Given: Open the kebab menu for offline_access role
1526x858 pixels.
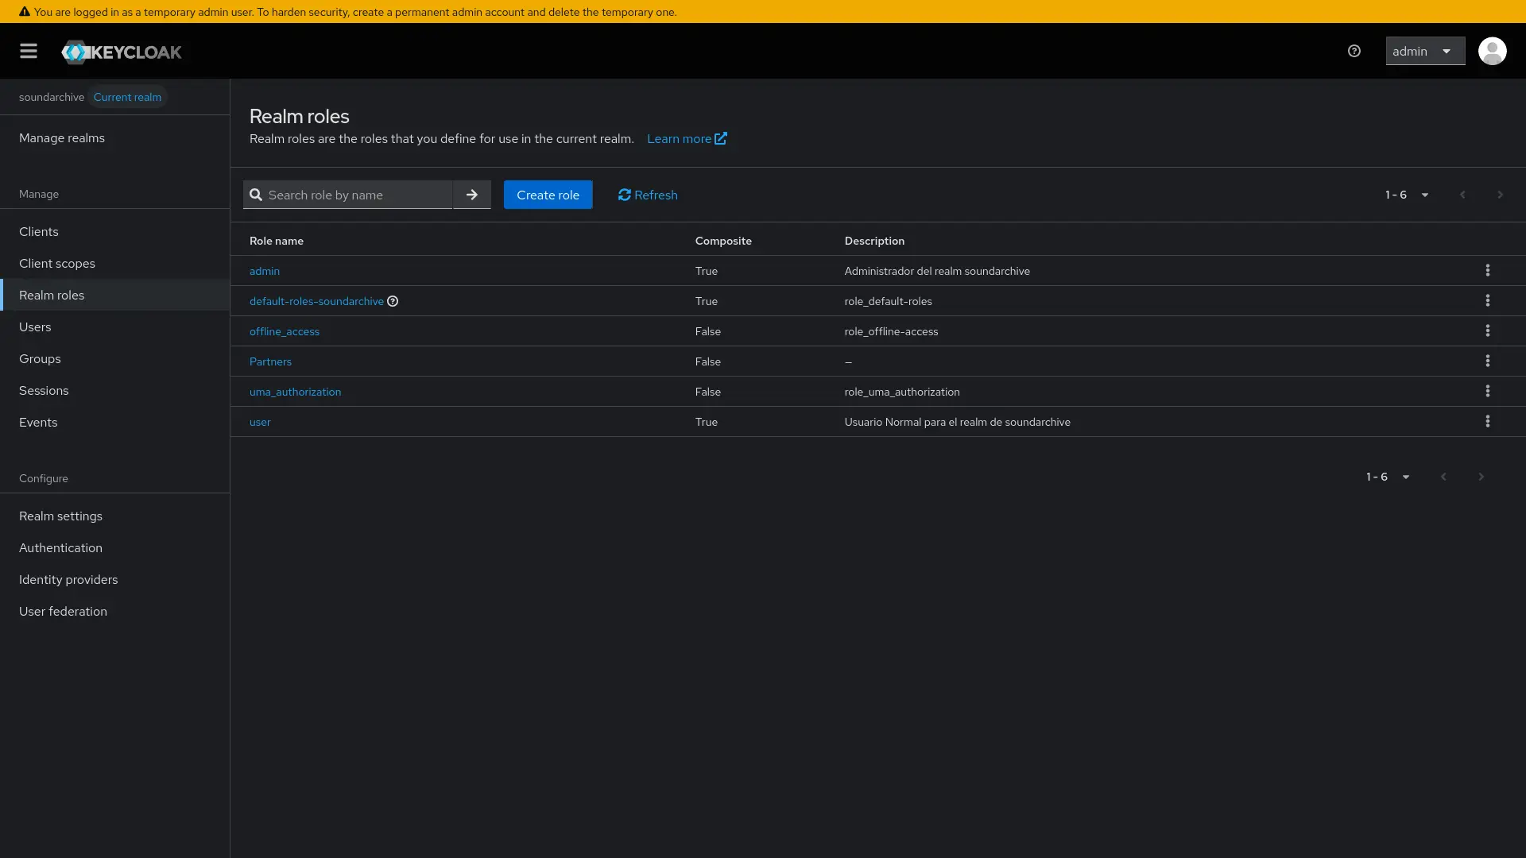Looking at the screenshot, I should pos(1488,331).
